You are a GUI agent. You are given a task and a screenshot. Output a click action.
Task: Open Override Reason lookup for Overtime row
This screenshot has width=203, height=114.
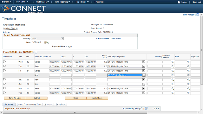point(173,75)
